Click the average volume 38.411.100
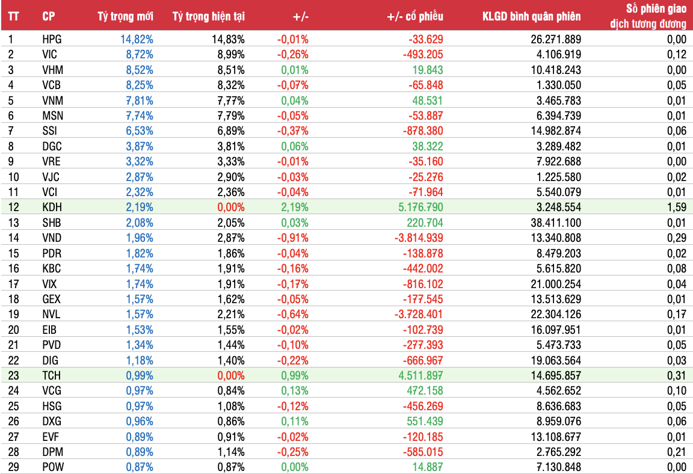The image size is (693, 474). click(x=556, y=223)
